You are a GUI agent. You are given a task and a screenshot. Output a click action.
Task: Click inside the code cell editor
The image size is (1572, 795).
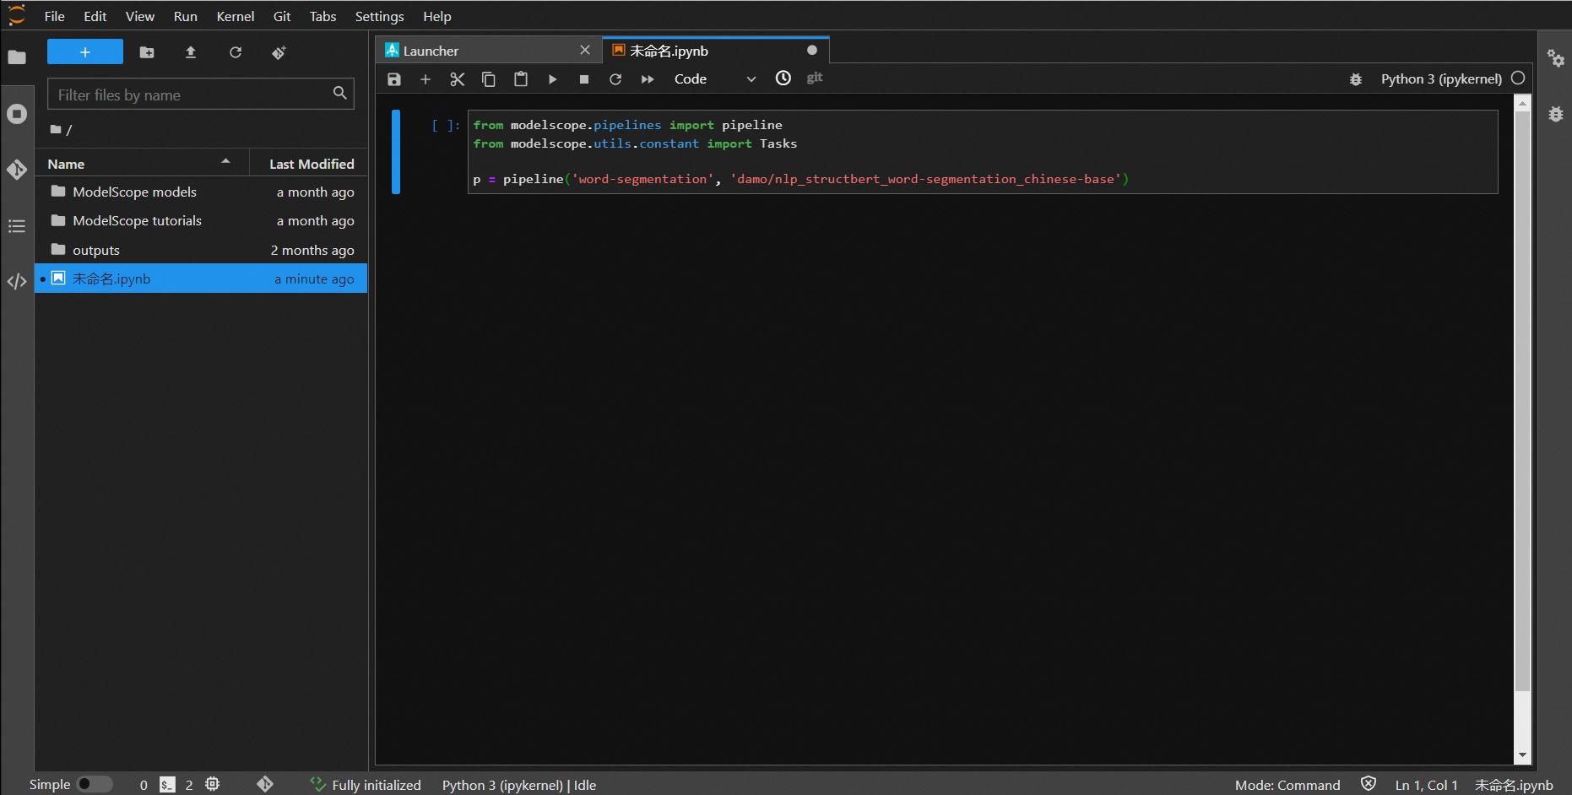pos(983,152)
